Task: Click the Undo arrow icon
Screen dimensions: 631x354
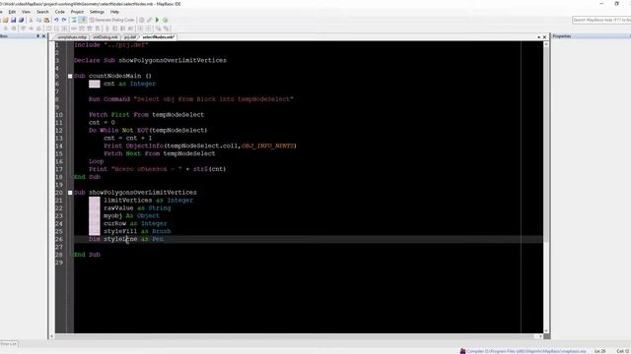Action: (x=56, y=20)
